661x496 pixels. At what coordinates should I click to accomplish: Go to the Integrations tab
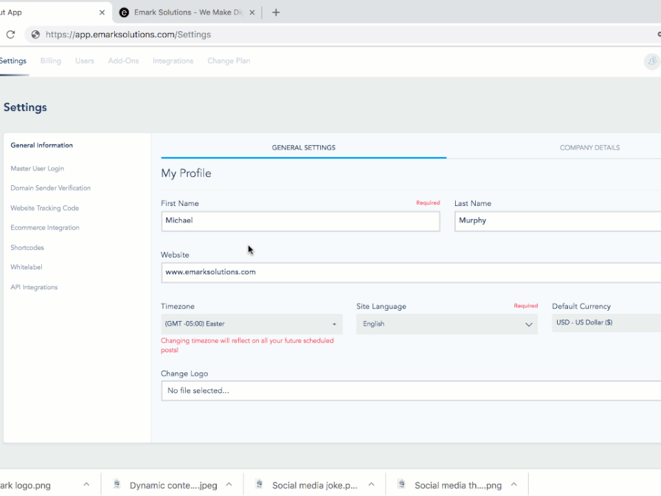173,61
